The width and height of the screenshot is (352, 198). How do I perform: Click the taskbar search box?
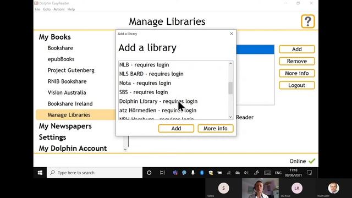pos(95,173)
